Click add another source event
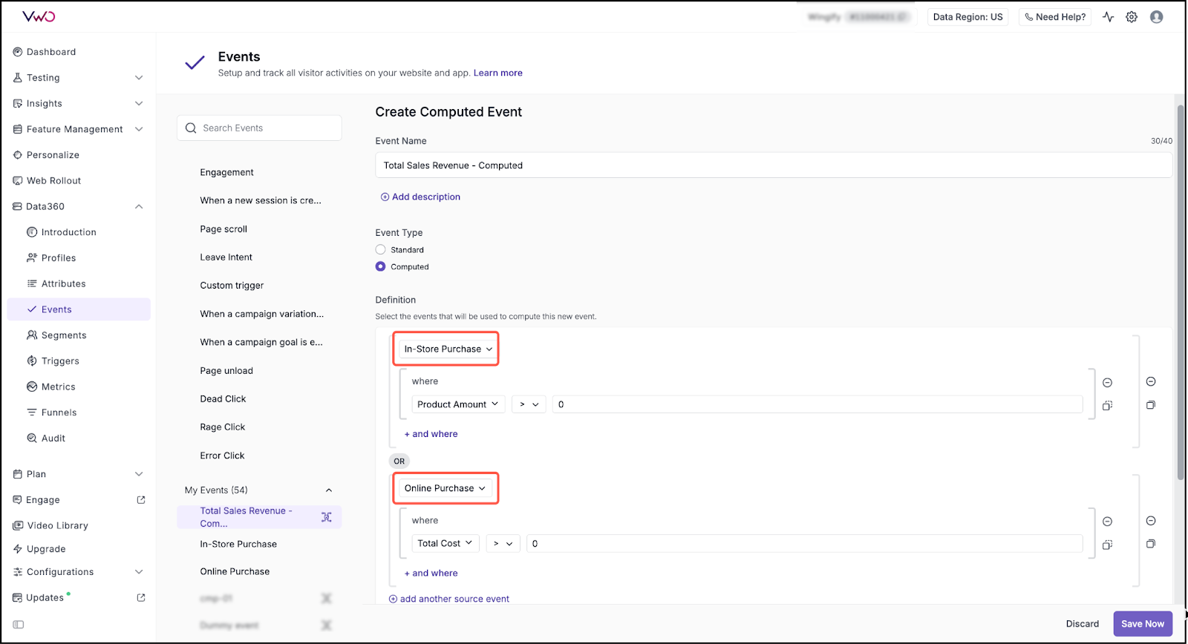The image size is (1188, 644). pyautogui.click(x=449, y=599)
